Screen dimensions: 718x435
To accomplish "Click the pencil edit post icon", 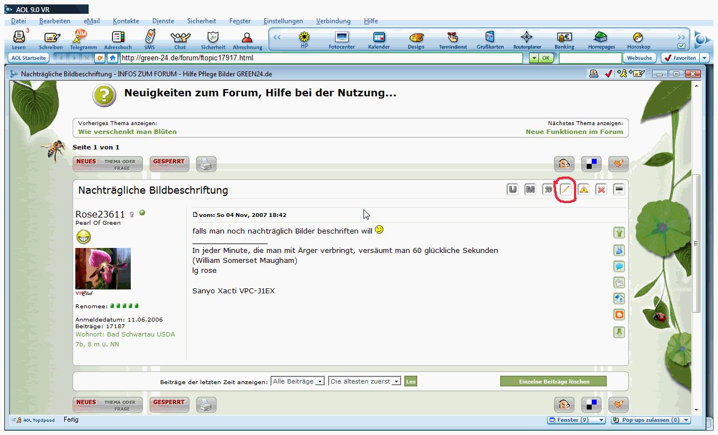I will [x=565, y=190].
